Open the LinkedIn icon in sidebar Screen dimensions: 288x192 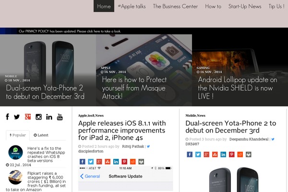pos(49,117)
